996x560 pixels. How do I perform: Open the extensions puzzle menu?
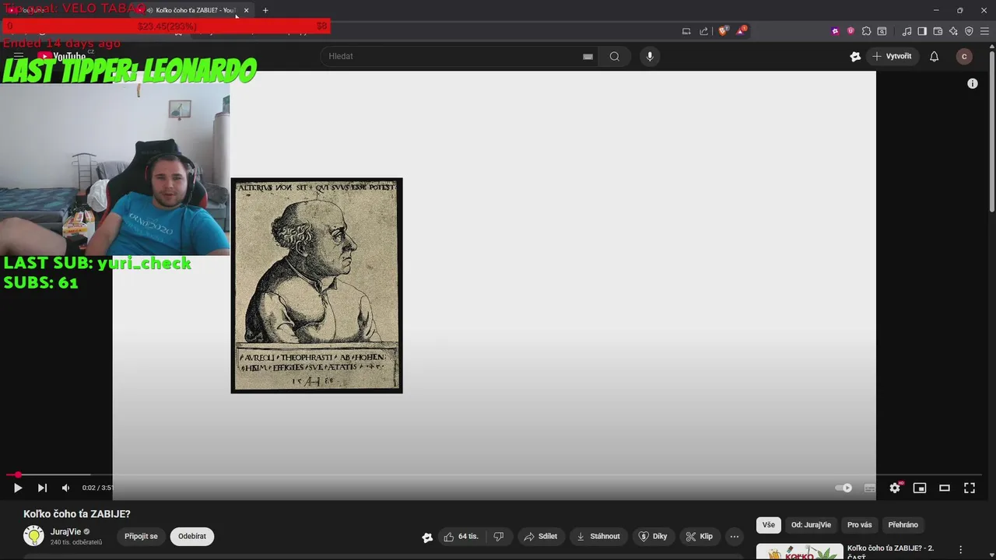pyautogui.click(x=866, y=31)
